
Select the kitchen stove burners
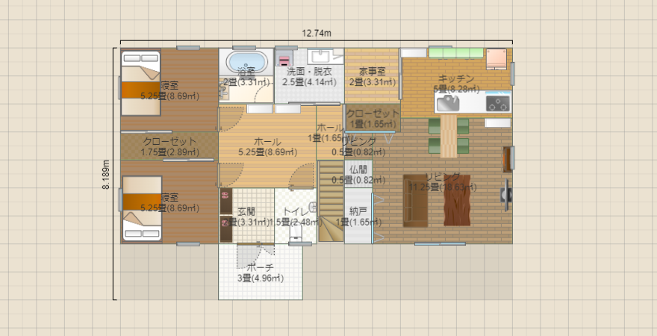click(x=498, y=103)
